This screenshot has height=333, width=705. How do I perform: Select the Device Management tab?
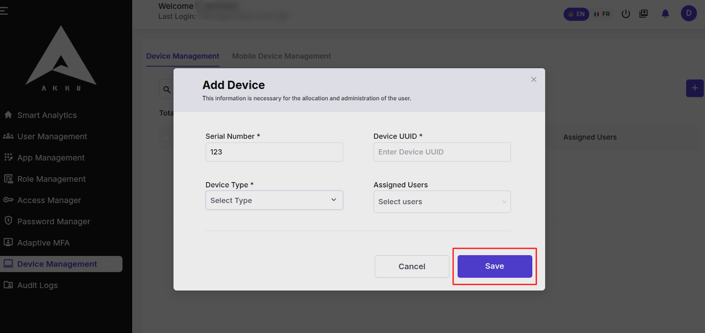(x=182, y=56)
